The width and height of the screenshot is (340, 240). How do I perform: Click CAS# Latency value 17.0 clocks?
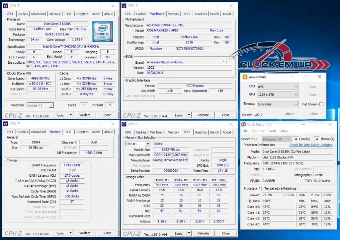72,175
